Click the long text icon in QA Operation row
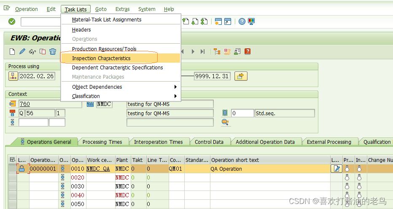 (336, 169)
